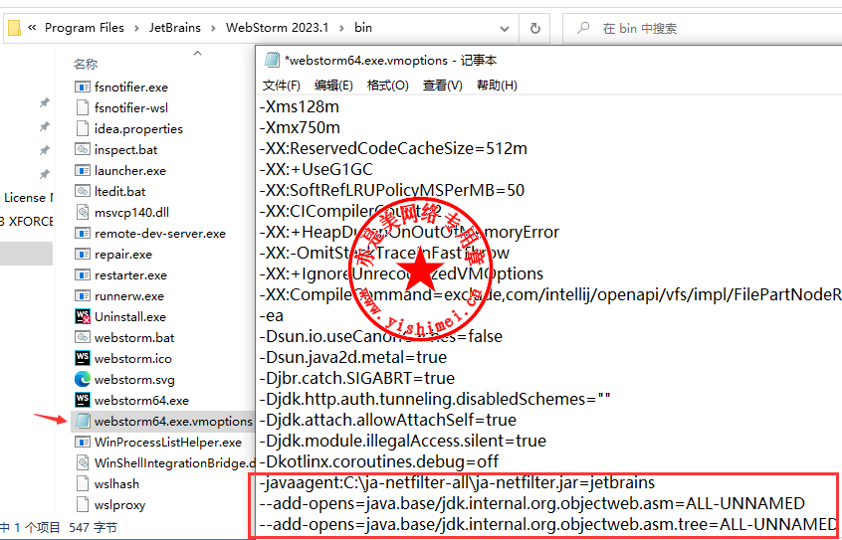This screenshot has width=842, height=540.
Task: Click the -Dsun.java2d.metal=true line
Action: point(352,357)
